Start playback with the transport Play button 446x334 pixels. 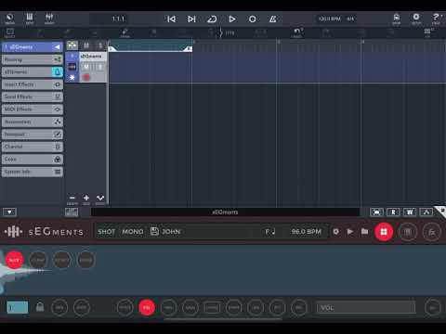231,19
